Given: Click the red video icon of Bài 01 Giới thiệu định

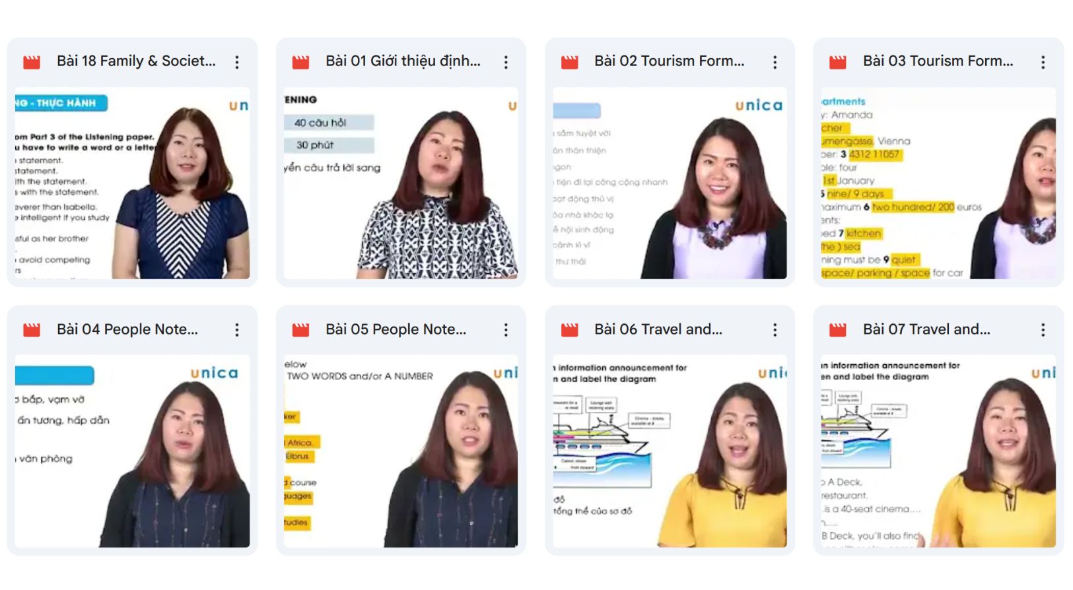Looking at the screenshot, I should click(300, 62).
